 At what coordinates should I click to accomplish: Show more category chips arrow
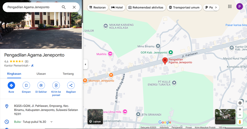pyautogui.click(x=216, y=7)
